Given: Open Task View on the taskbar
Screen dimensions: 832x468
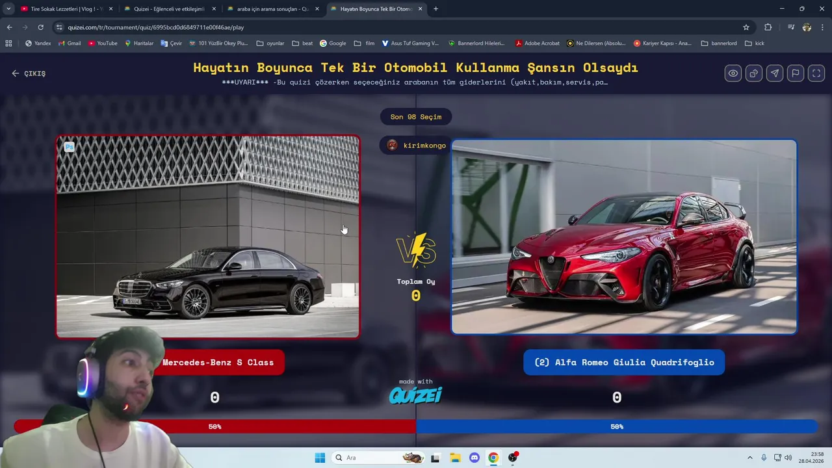Looking at the screenshot, I should [x=435, y=458].
